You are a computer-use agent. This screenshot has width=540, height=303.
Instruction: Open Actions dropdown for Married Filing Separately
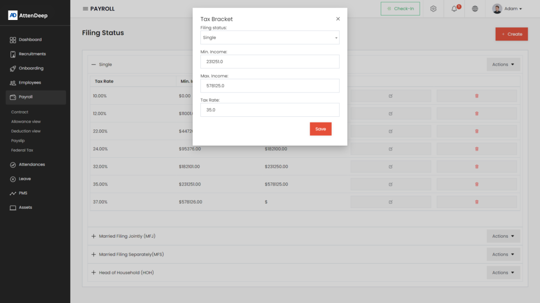point(503,255)
